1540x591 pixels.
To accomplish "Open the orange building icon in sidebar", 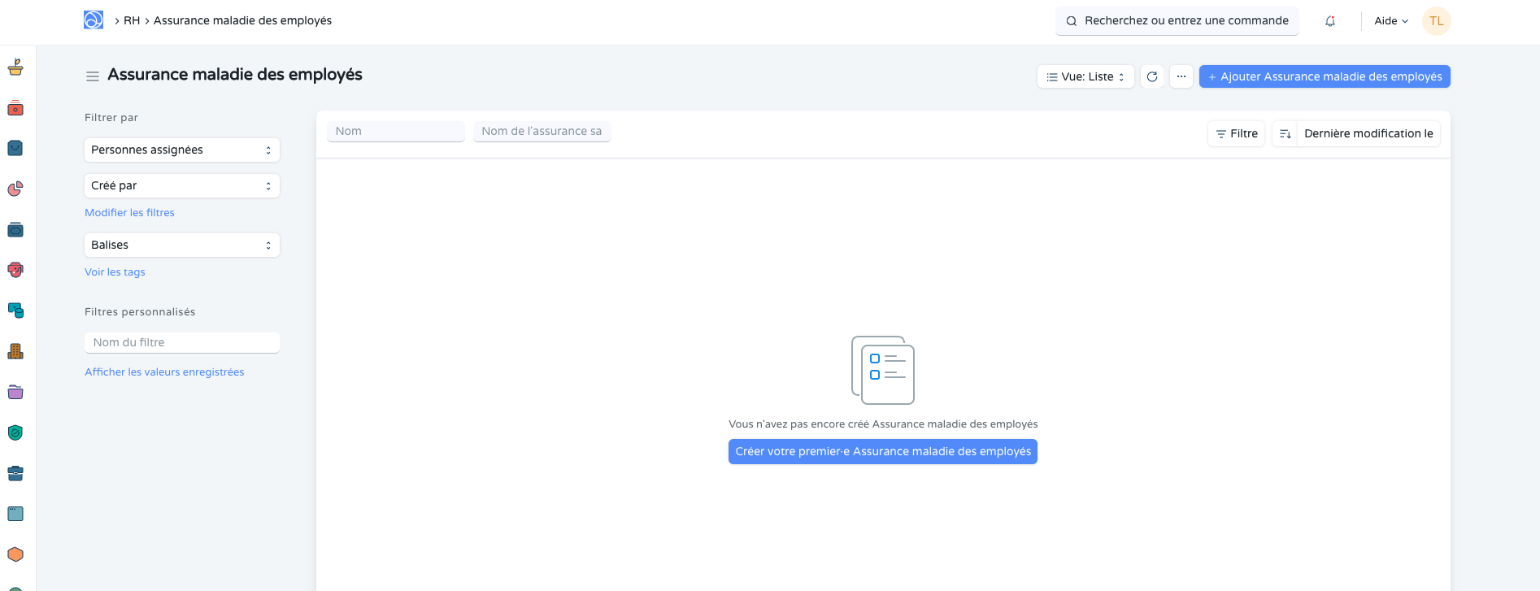I will click(x=15, y=351).
